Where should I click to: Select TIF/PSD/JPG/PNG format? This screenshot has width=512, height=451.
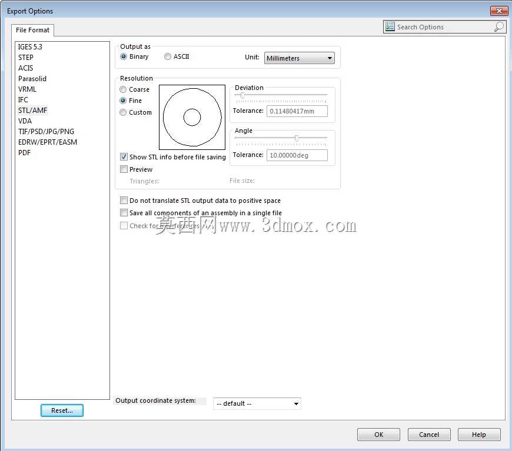click(x=46, y=132)
